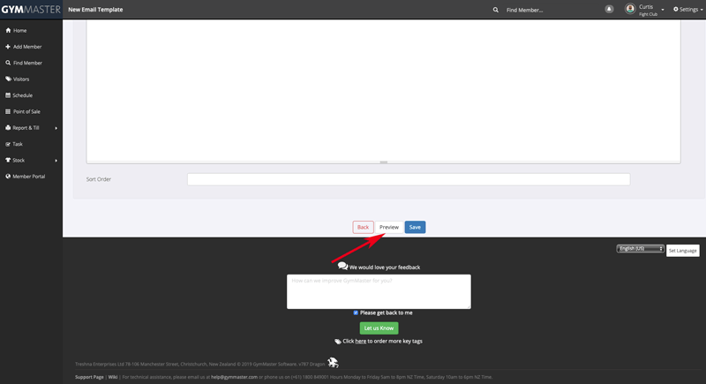The height and width of the screenshot is (384, 706).
Task: Expand the Report & Till submenu
Action: pos(56,128)
